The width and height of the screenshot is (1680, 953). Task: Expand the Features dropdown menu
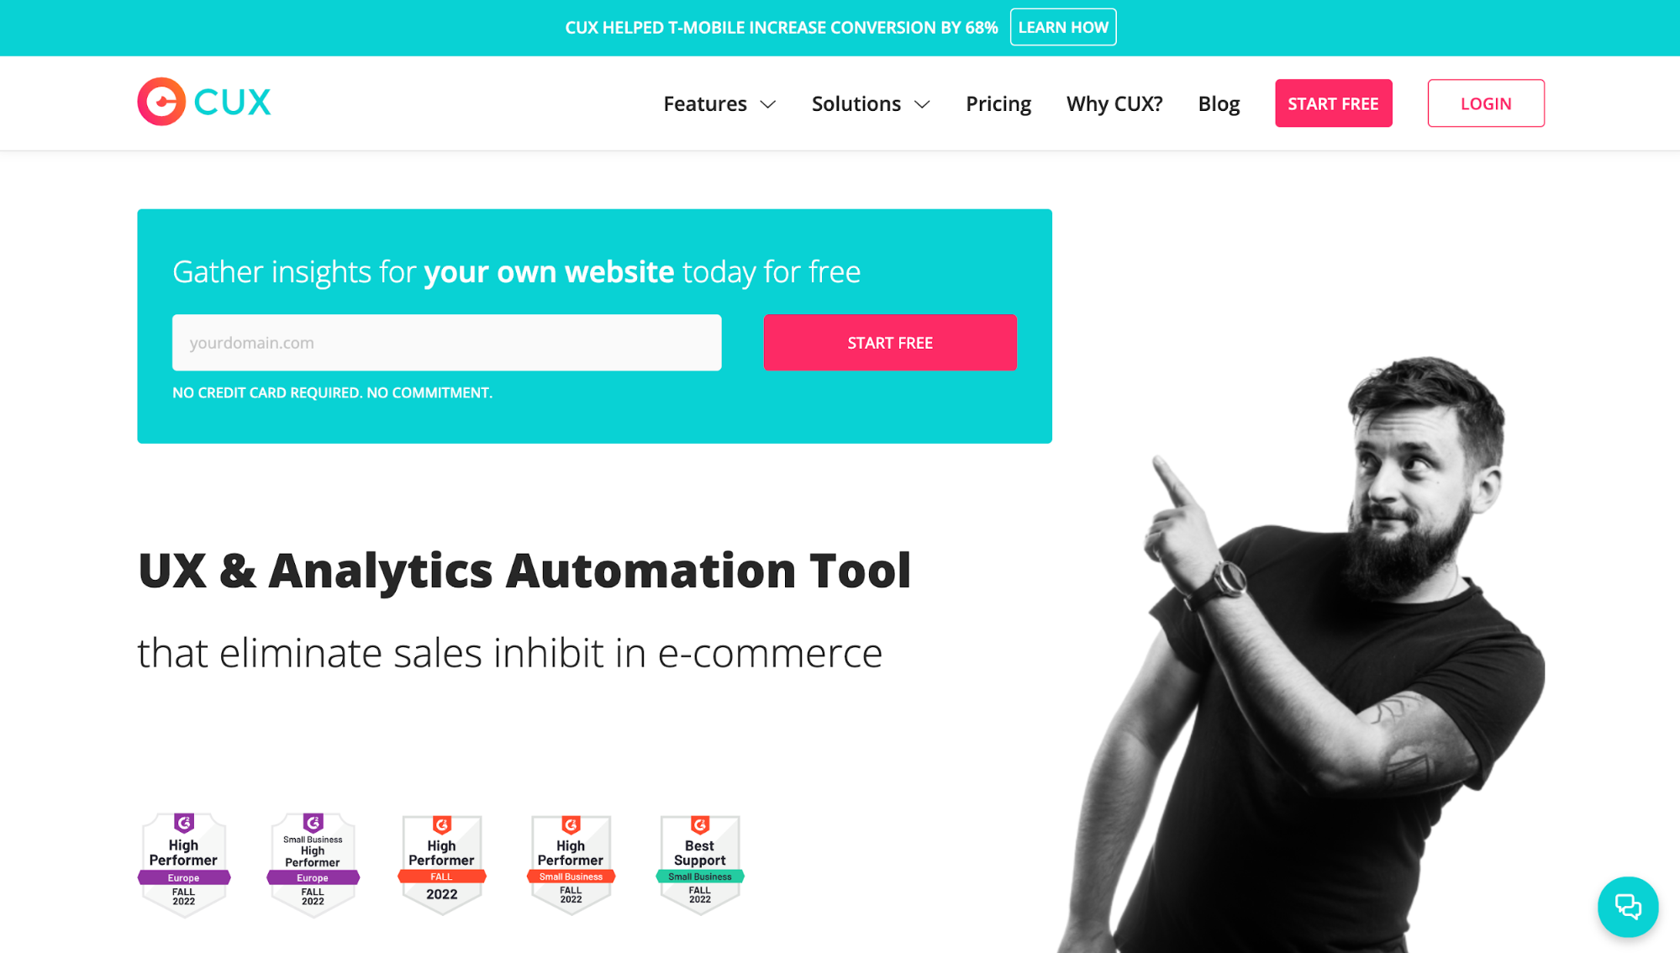(718, 103)
